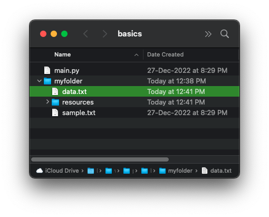Open iCloud Drive in the path bar
This screenshot has height=217, width=269.
click(62, 171)
